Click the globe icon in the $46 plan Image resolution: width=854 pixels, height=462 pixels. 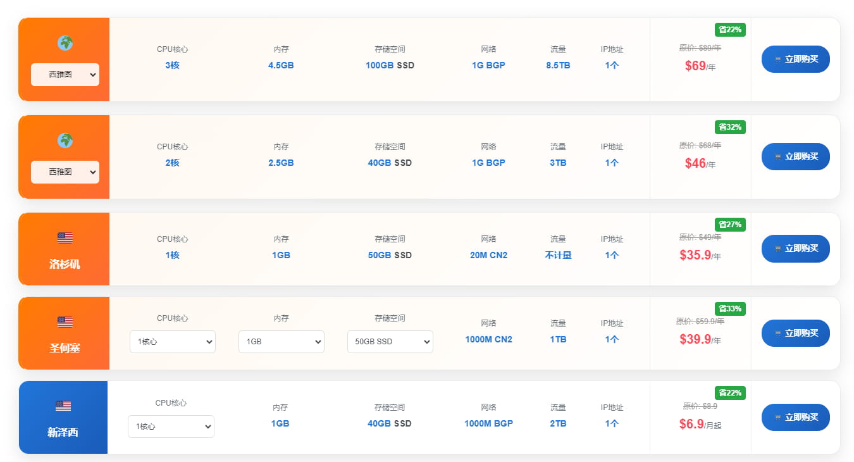[x=65, y=140]
